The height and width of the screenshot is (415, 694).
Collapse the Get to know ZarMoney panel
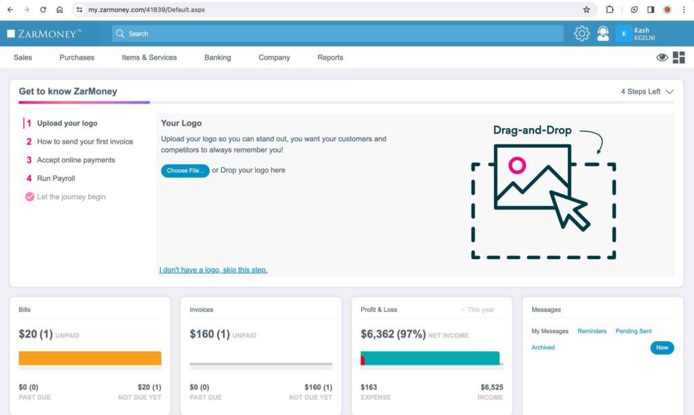click(x=670, y=91)
